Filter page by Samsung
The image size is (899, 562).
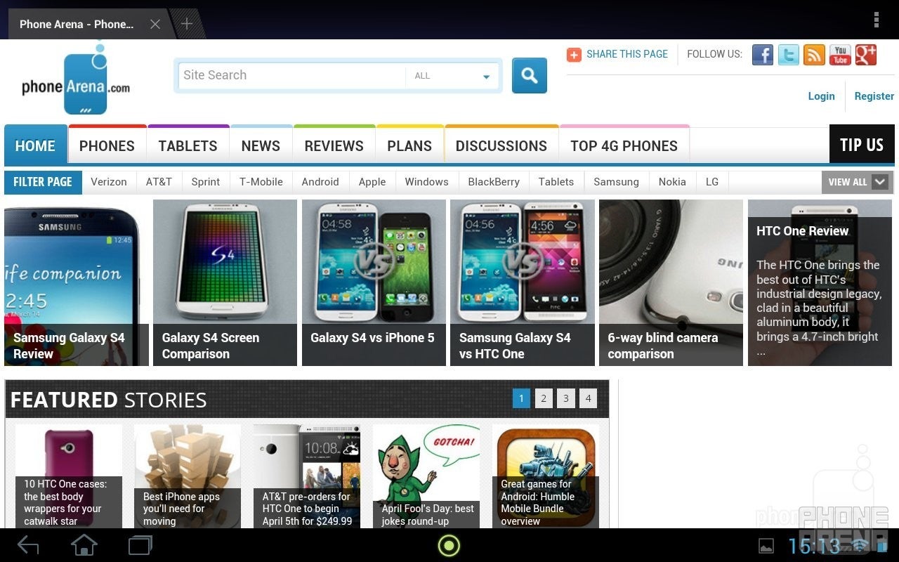point(616,182)
